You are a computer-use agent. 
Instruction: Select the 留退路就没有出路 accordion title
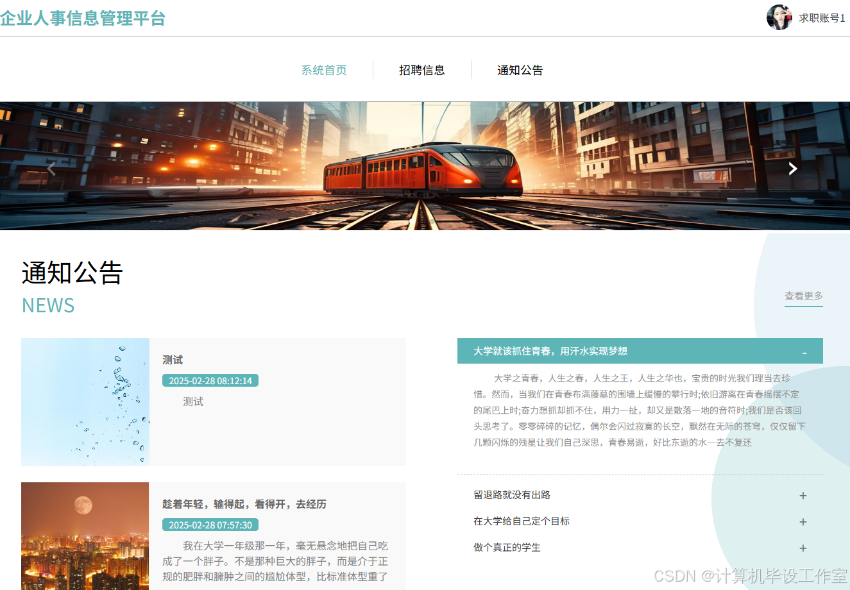[x=512, y=494]
